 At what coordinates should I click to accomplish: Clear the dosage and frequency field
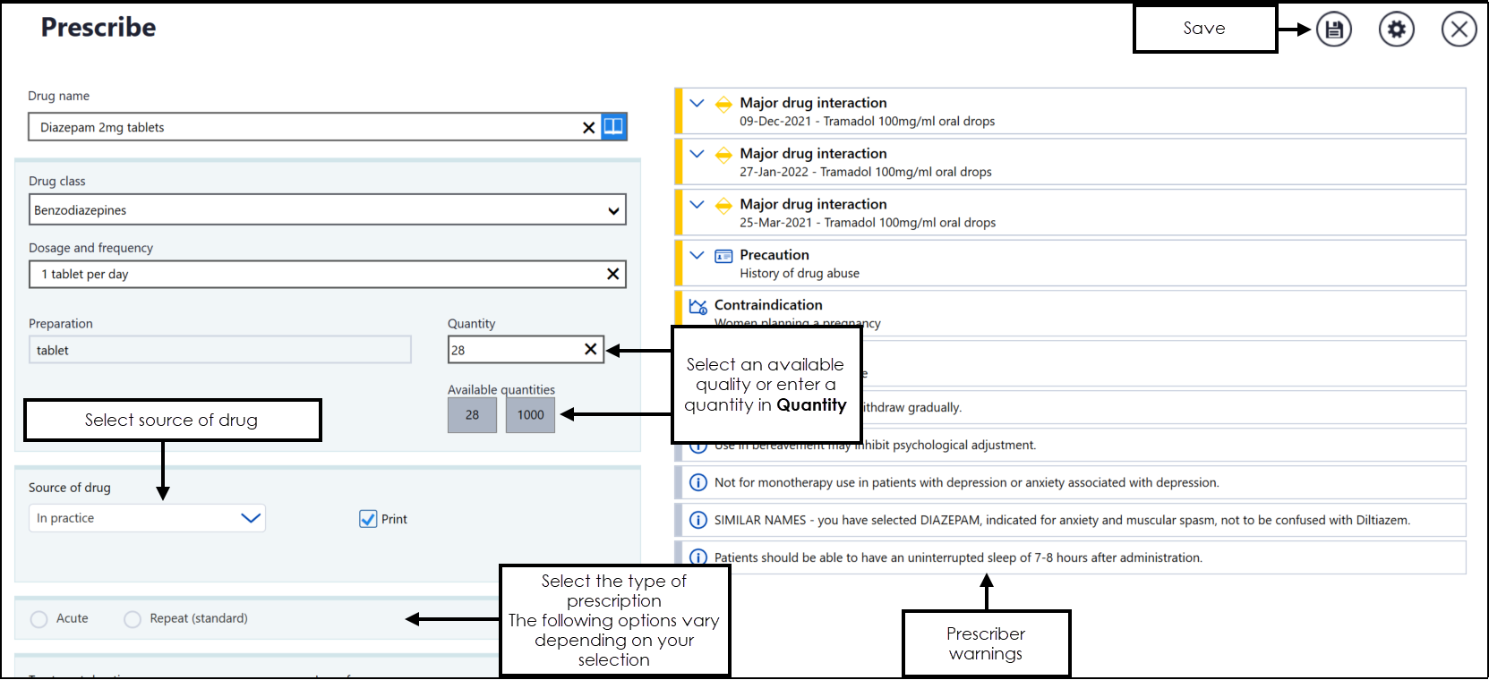pyautogui.click(x=612, y=274)
